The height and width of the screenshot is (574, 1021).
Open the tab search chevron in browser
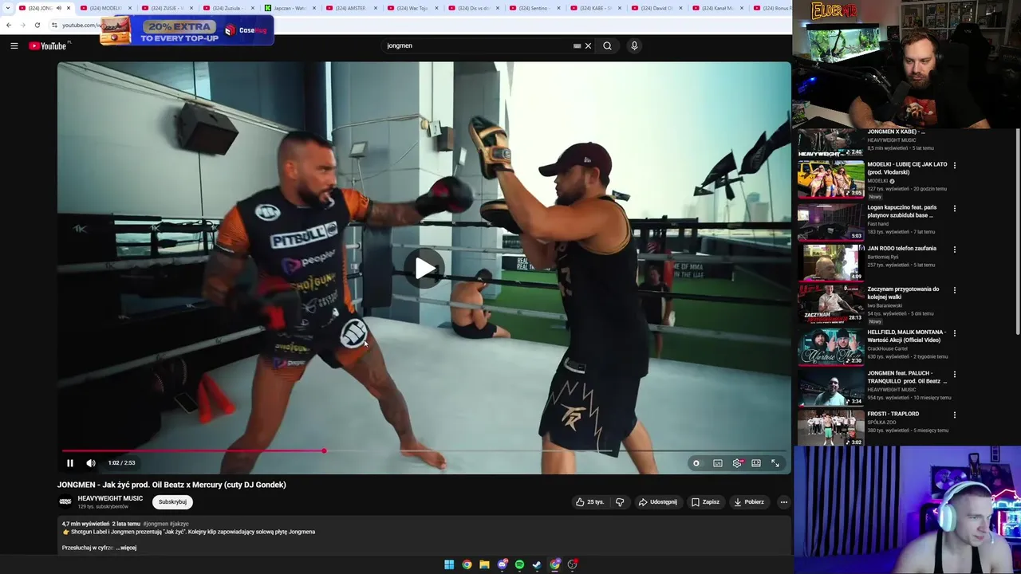click(8, 8)
